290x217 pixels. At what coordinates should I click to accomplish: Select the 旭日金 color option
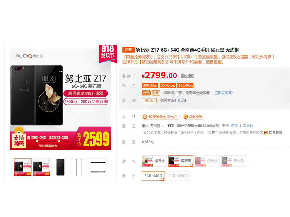[x=154, y=161]
